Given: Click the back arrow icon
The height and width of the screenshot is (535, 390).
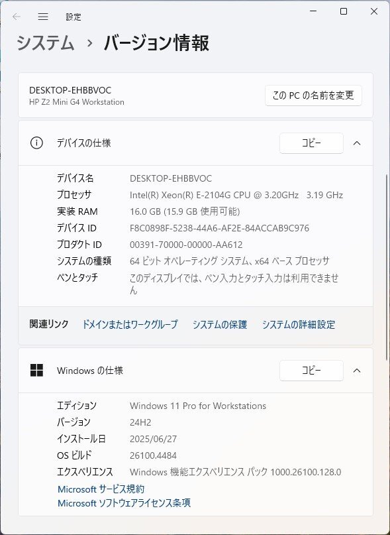Looking at the screenshot, I should [x=17, y=17].
